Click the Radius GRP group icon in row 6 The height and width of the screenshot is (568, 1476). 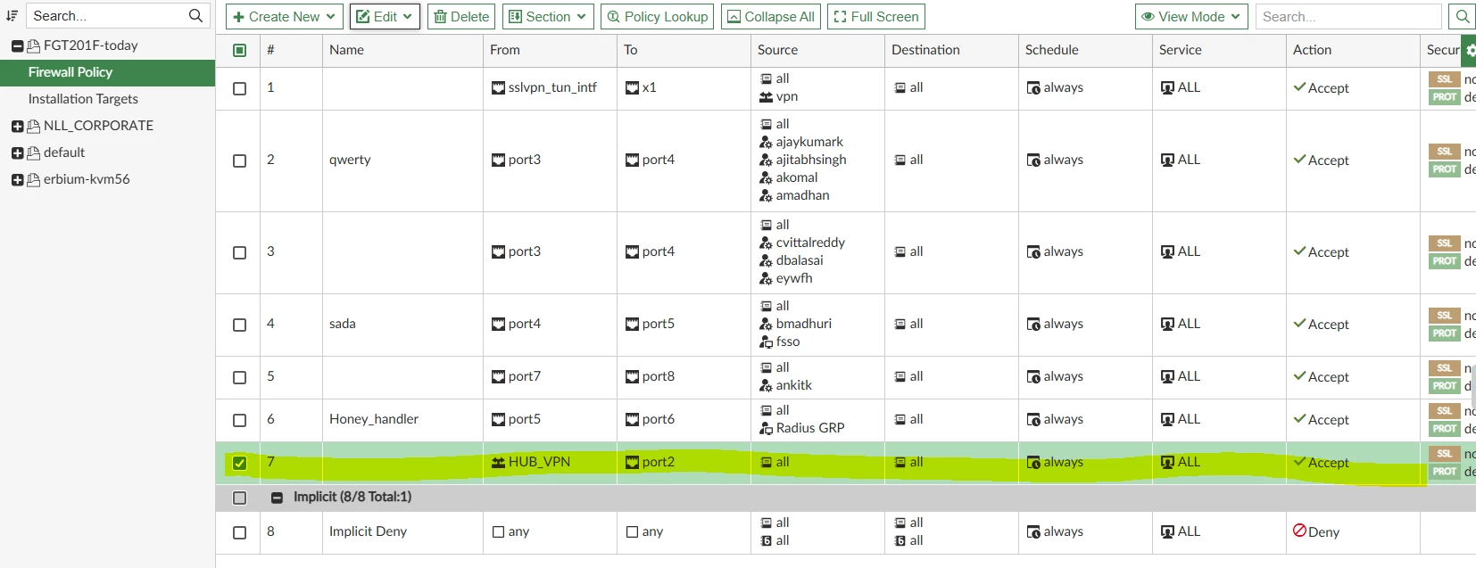pos(766,428)
